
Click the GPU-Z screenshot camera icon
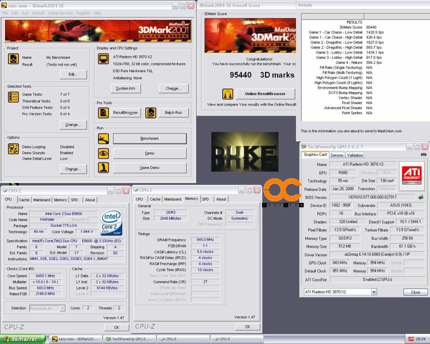pos(423,155)
